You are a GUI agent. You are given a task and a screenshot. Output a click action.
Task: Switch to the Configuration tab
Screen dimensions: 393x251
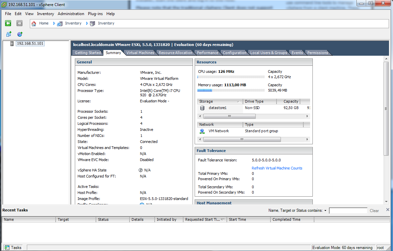tap(235, 53)
